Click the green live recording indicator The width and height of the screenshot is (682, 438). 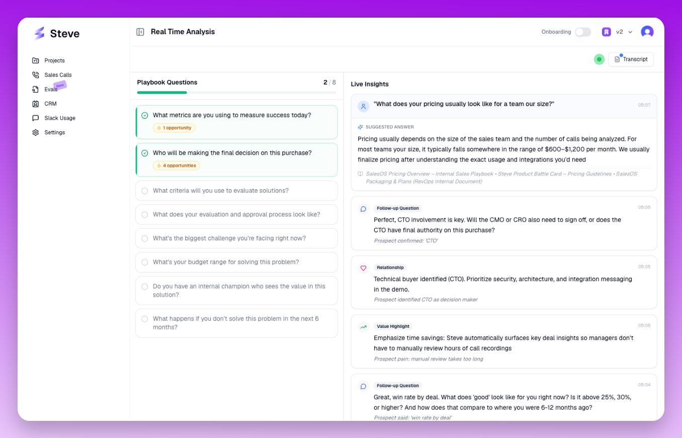[x=599, y=59]
